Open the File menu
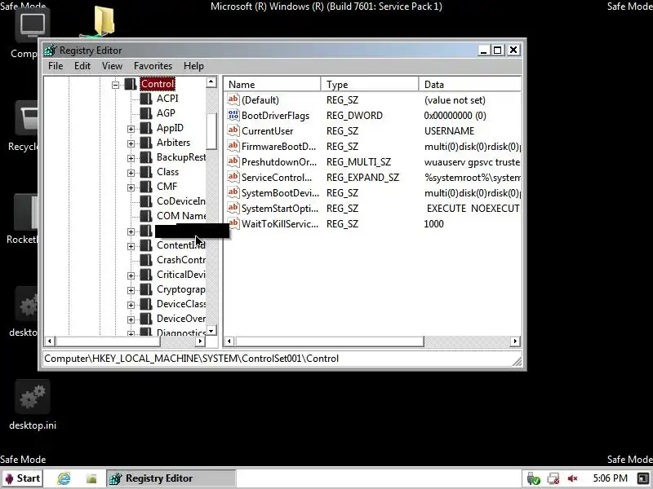Image resolution: width=653 pixels, height=489 pixels. coord(56,66)
